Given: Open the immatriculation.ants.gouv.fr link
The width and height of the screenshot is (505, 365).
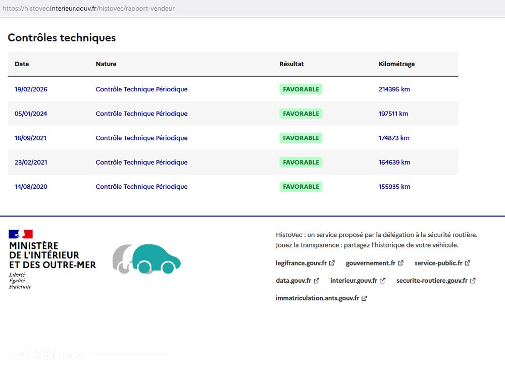Looking at the screenshot, I should [317, 298].
